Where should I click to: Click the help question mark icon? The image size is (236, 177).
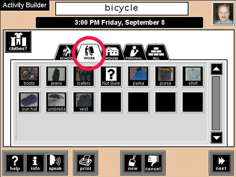pos(15,163)
